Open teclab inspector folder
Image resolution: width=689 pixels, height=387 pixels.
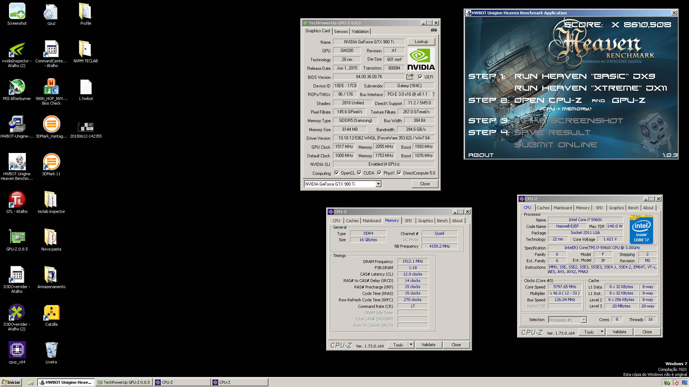(51, 202)
